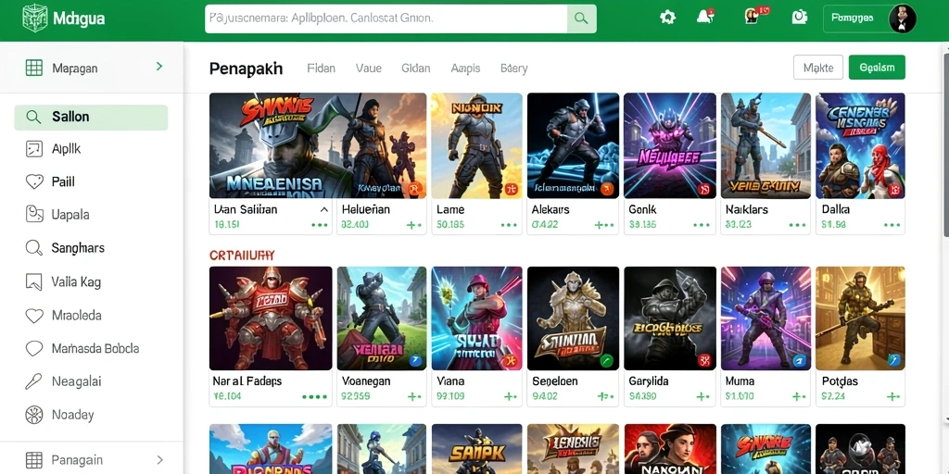
Task: Click the Makte button
Action: coord(817,68)
